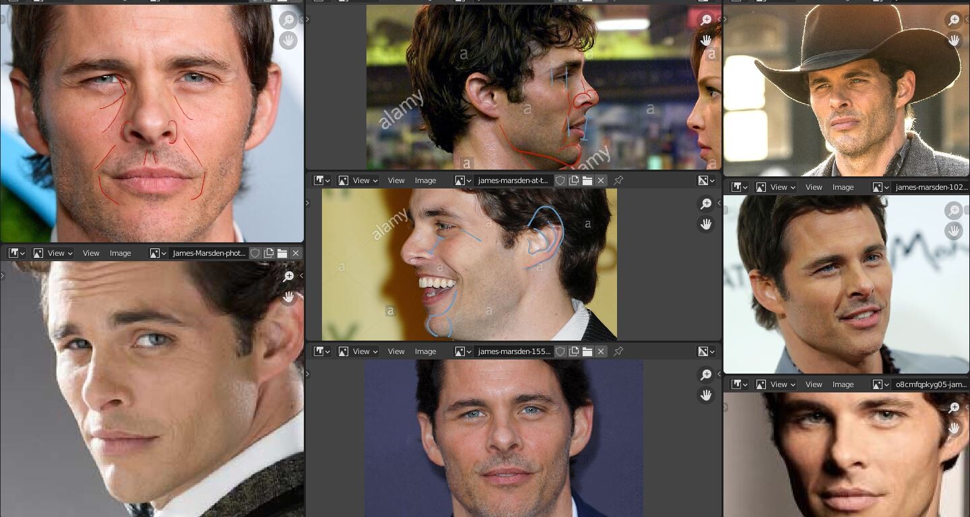This screenshot has width=970, height=517.
Task: Open Image menu in o8cmfqpkyg05-jam header
Action: 843,384
